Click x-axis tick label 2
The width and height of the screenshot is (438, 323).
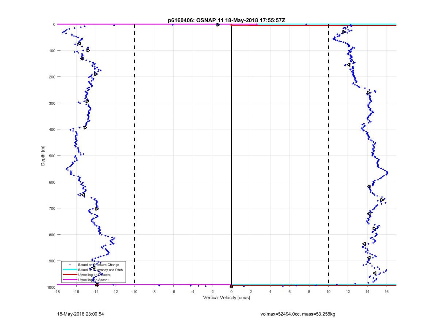click(x=251, y=292)
